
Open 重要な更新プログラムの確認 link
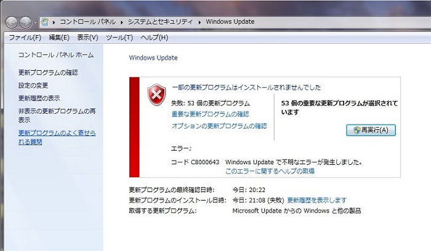tap(211, 114)
